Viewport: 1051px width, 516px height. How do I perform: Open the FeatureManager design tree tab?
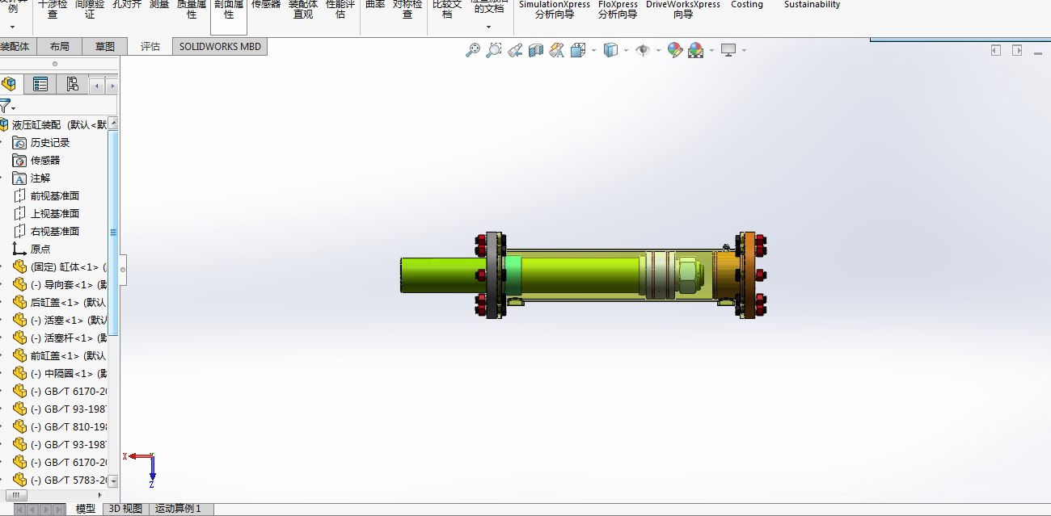click(10, 84)
